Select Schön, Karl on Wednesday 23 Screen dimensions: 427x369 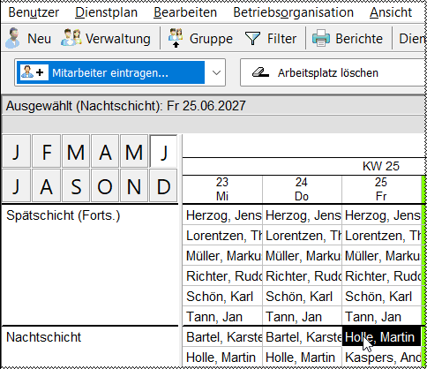click(x=222, y=297)
